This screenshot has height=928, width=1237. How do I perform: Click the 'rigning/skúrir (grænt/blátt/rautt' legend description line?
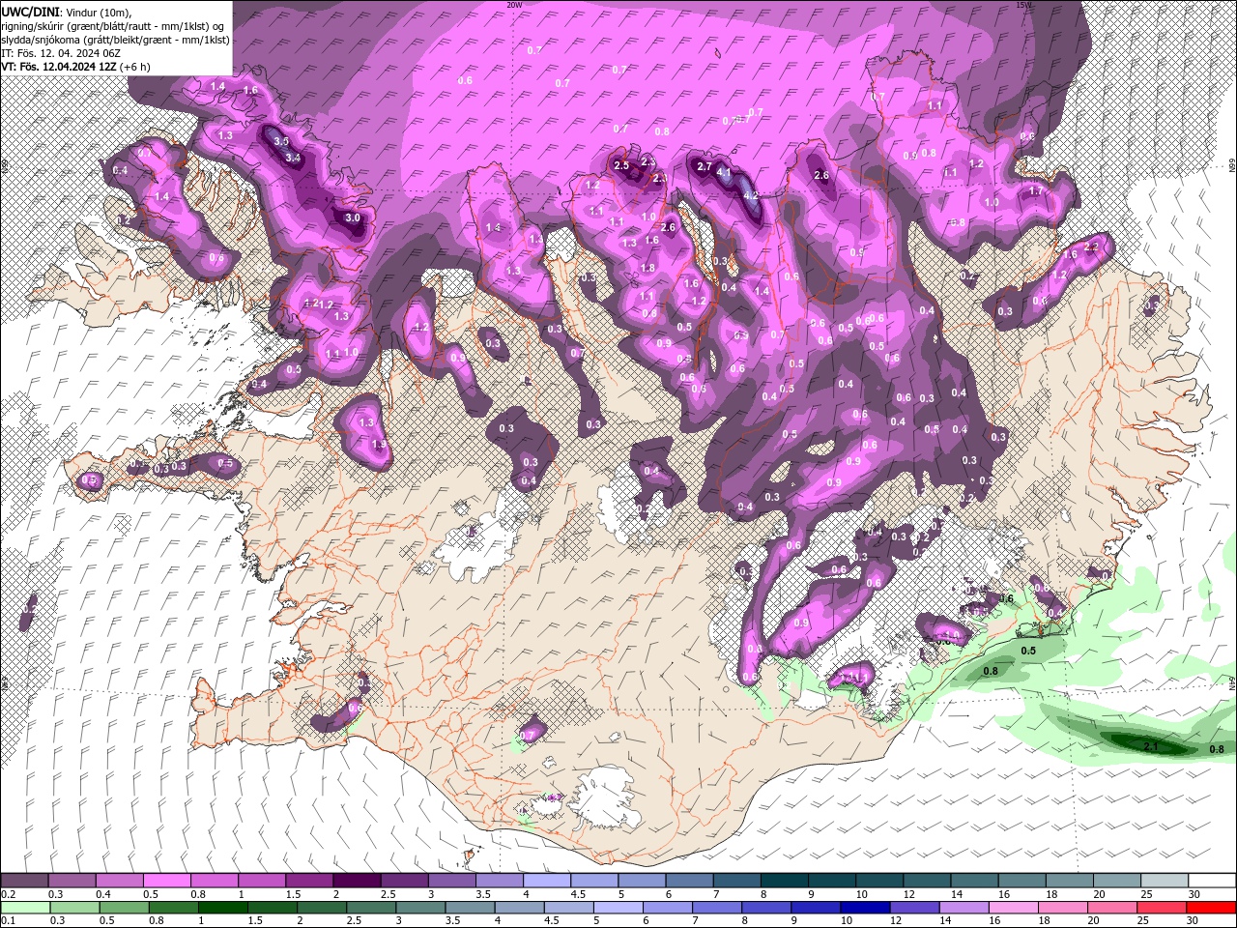115,25
